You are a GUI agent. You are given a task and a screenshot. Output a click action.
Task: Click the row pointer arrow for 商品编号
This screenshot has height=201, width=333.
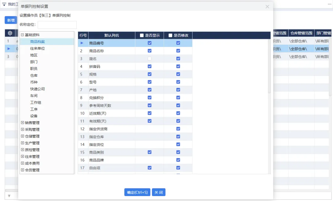tap(82, 43)
